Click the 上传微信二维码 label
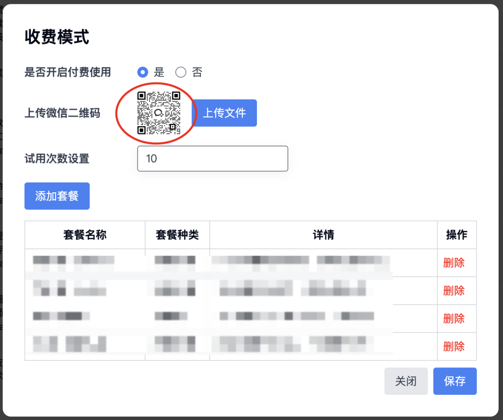The height and width of the screenshot is (420, 503). click(x=62, y=113)
